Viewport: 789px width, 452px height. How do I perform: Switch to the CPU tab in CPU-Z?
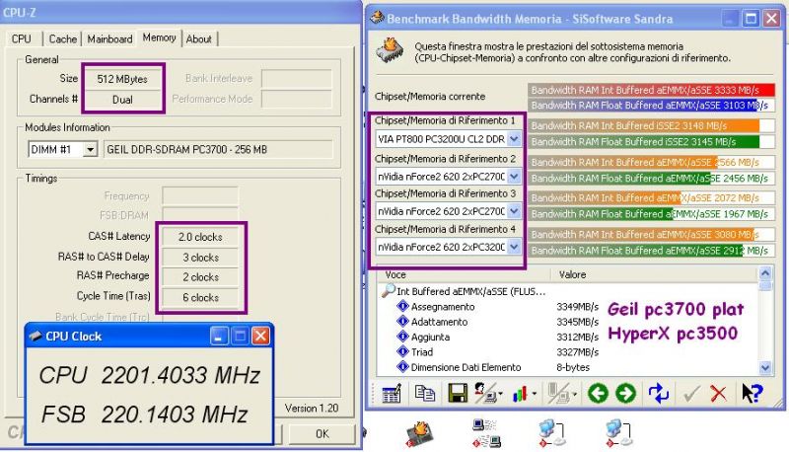(x=21, y=38)
